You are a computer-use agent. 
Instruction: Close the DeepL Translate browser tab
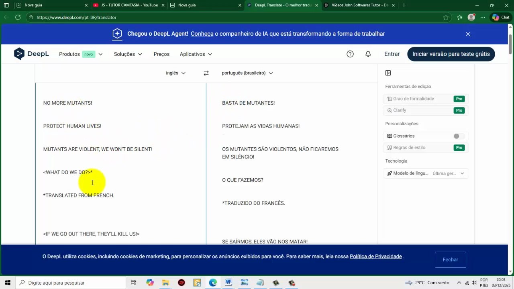(316, 5)
